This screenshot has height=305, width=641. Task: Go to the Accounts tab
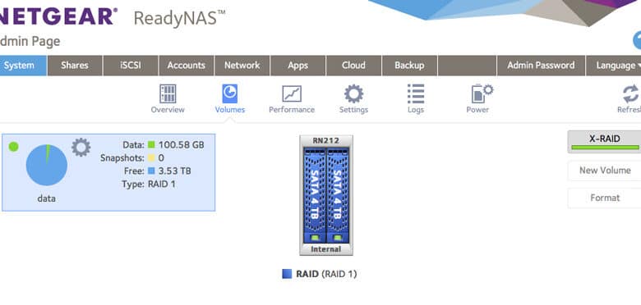(x=187, y=66)
